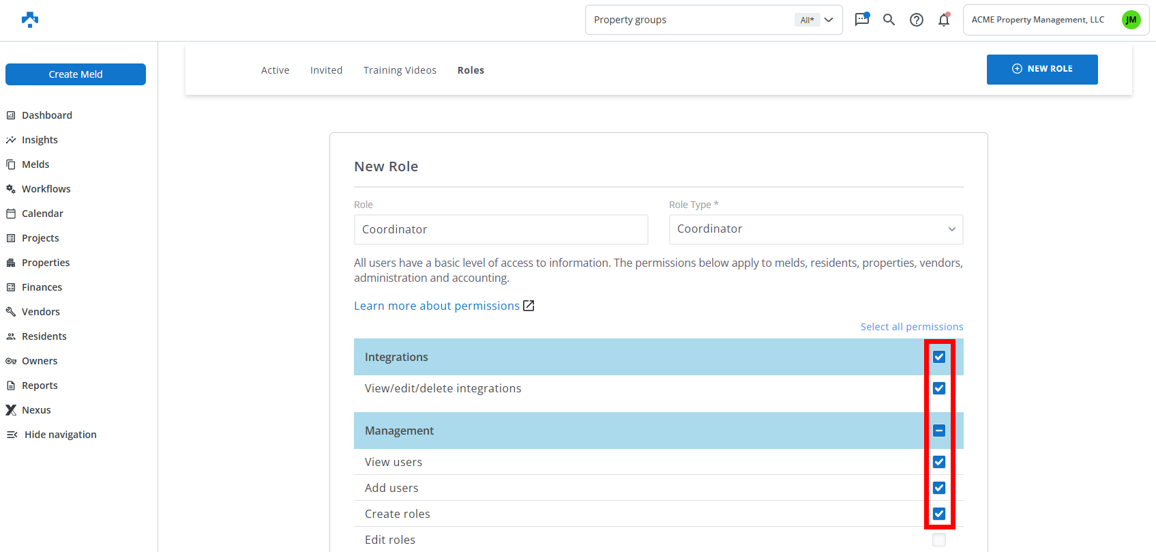Toggle the Management section checkbox
The image size is (1156, 552).
tap(939, 431)
